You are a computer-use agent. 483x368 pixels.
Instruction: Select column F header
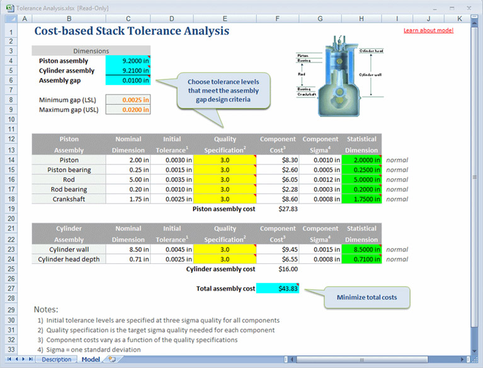coord(277,18)
